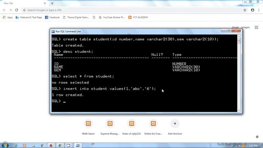
Task: Open the Images link on the Google page
Action: tap(245, 28)
